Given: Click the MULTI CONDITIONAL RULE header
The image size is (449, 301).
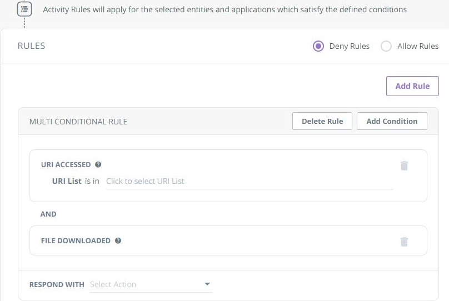Looking at the screenshot, I should click(78, 122).
